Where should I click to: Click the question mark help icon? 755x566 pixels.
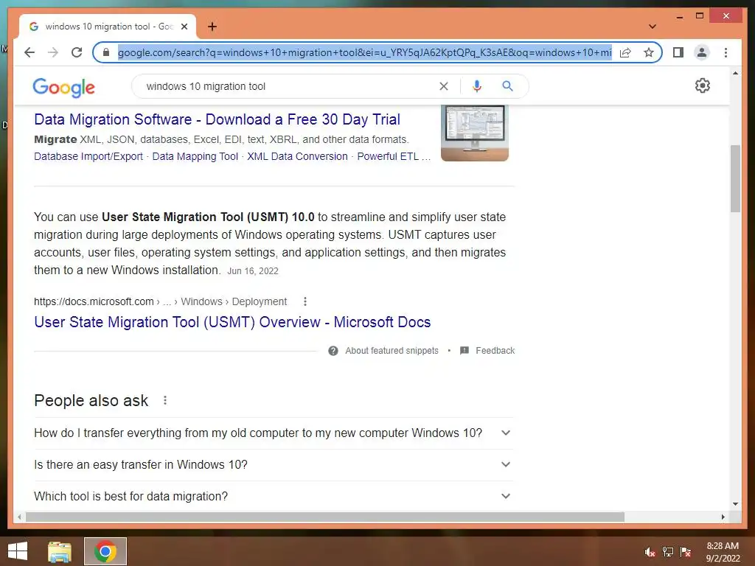click(333, 350)
